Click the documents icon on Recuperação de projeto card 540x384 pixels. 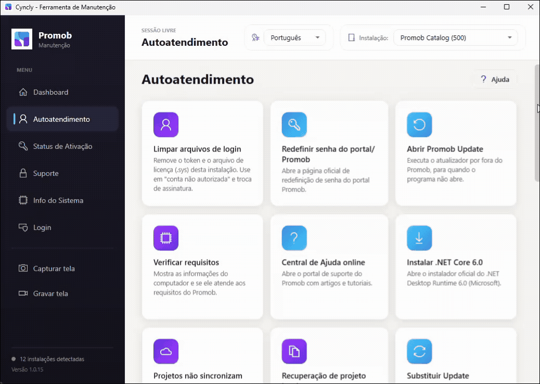[x=294, y=351]
